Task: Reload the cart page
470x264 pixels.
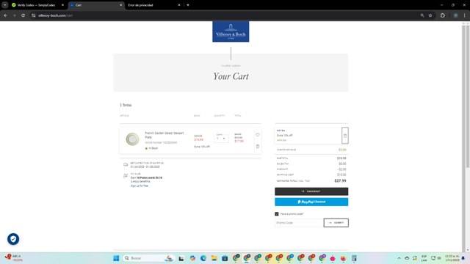Action: click(23, 15)
